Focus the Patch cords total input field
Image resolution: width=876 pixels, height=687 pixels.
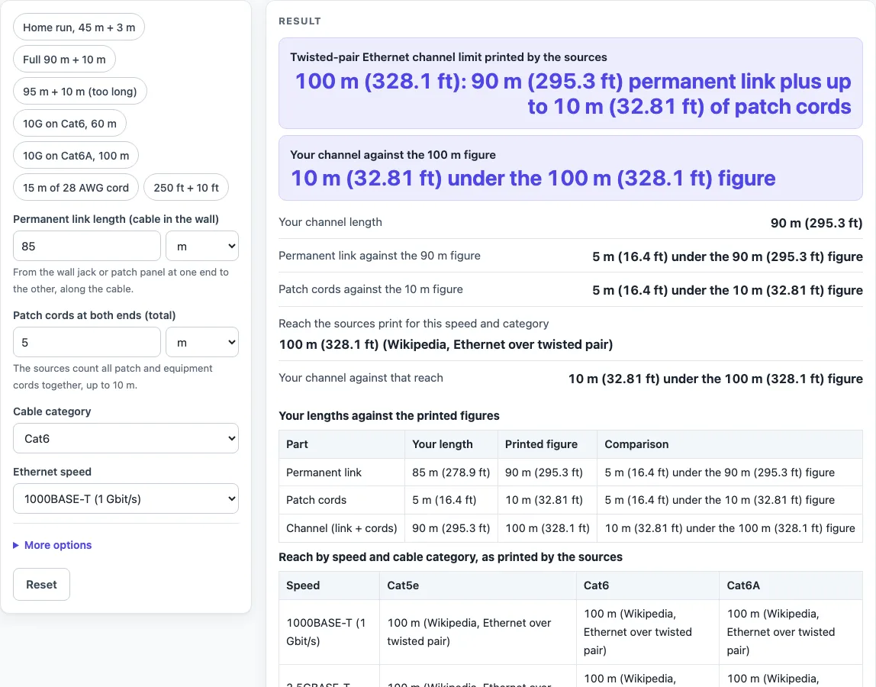pos(87,342)
